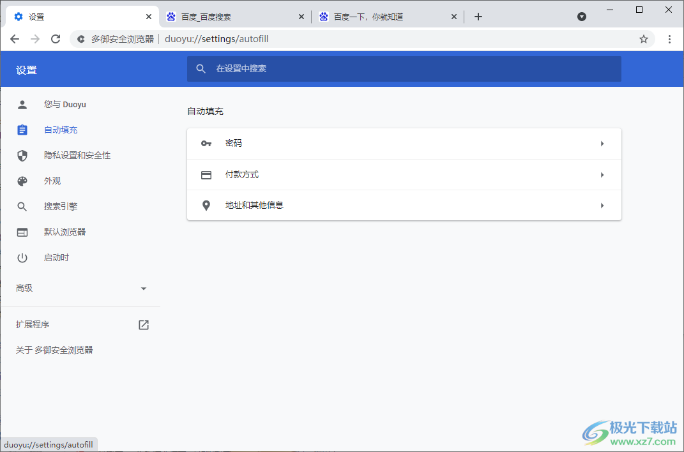The image size is (684, 452).
Task: Click the Baidu favicon on 百度_百度搜索 tab
Action: (171, 17)
